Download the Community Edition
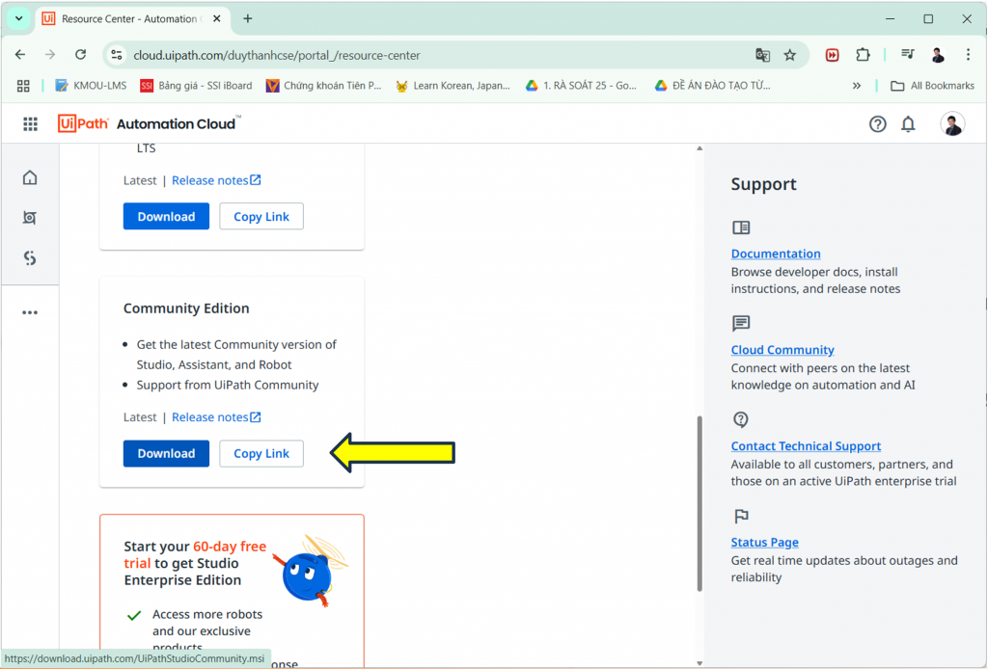This screenshot has width=988, height=669. point(166,454)
